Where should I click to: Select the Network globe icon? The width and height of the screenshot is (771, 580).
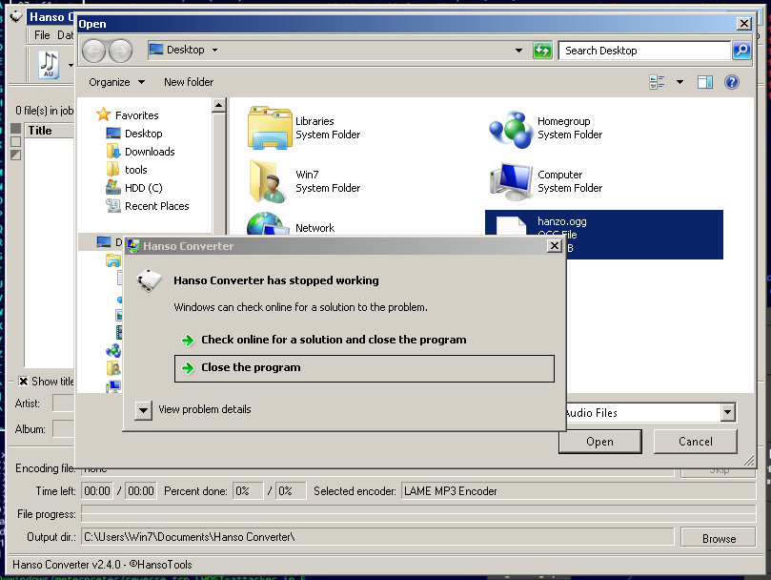[267, 223]
